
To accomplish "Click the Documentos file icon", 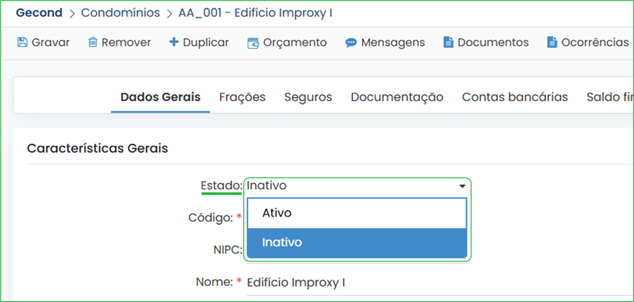I will click(447, 42).
